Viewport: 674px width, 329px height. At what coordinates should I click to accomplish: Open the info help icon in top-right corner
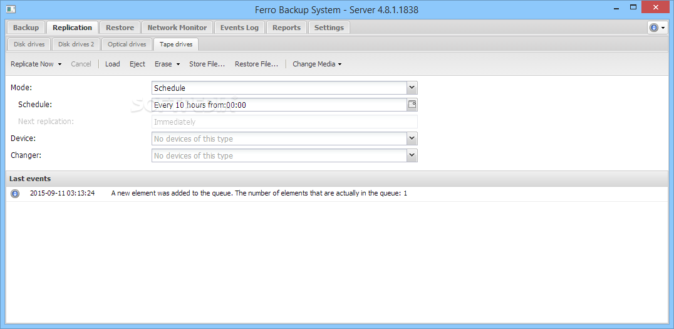(x=654, y=28)
